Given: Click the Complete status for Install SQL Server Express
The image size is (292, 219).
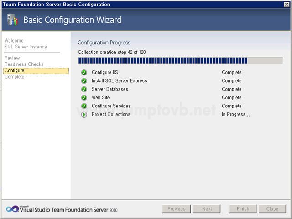Looking at the screenshot, I should 232,81.
